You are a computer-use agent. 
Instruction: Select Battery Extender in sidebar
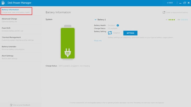point(20,48)
